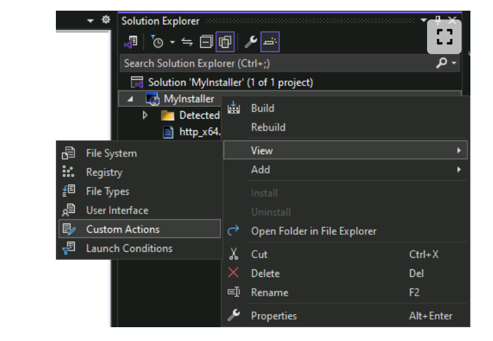Open the Launch Conditions editor
Viewport: 493px width, 341px height.
coord(139,248)
